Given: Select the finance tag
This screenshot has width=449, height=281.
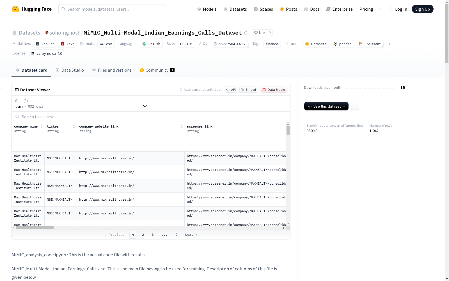Looking at the screenshot, I should pyautogui.click(x=272, y=44).
